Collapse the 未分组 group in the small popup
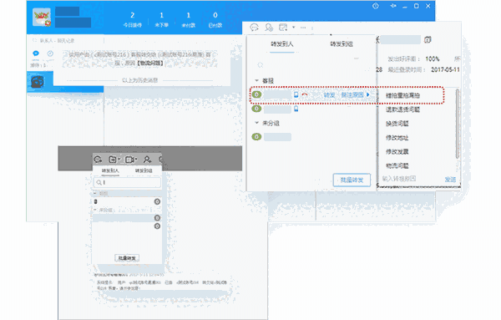The height and width of the screenshot is (320, 501). [95, 210]
